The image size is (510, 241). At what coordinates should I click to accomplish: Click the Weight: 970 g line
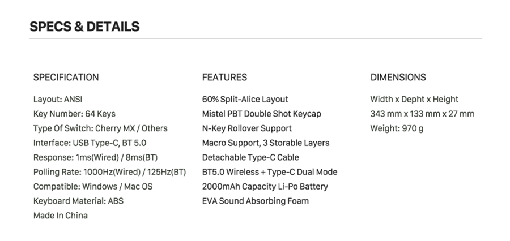397,128
